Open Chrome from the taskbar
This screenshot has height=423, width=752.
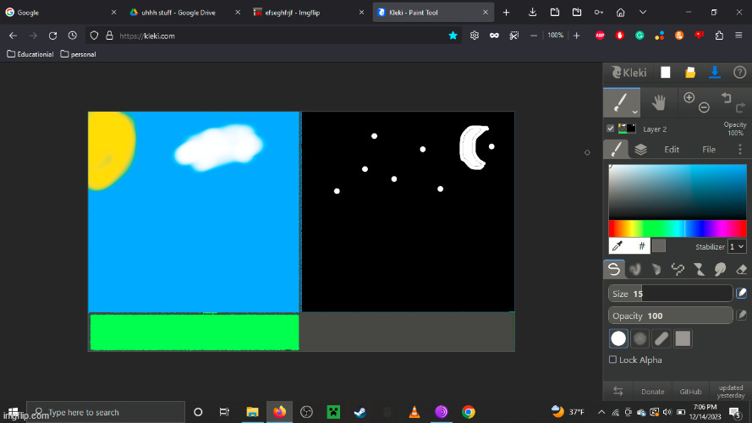(x=469, y=412)
